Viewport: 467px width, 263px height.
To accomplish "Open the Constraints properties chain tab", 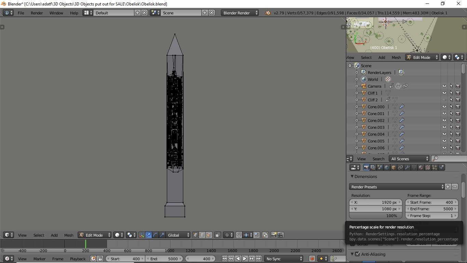I will [x=400, y=167].
